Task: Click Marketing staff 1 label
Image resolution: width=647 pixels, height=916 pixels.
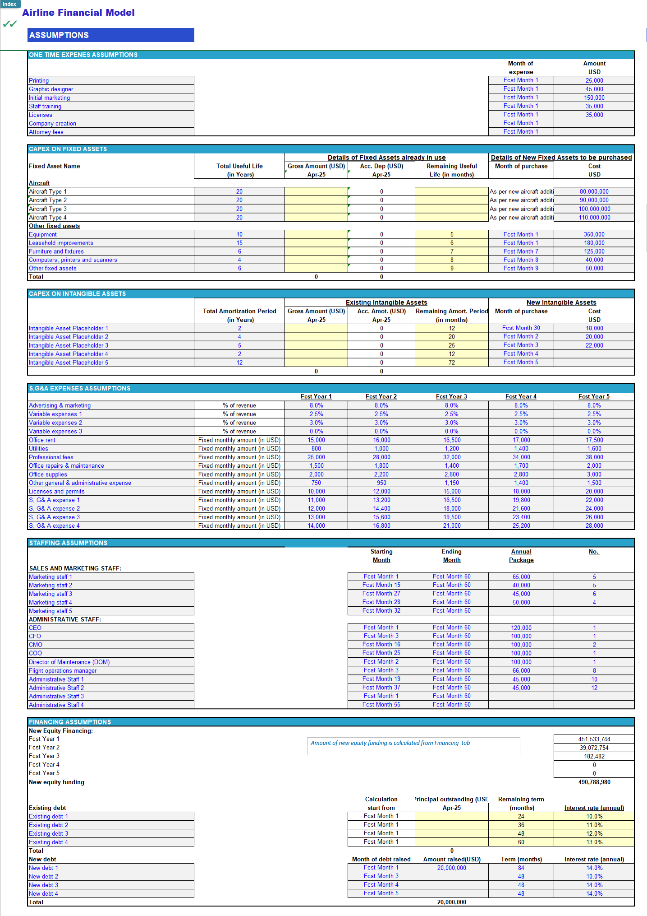Action: (x=111, y=577)
